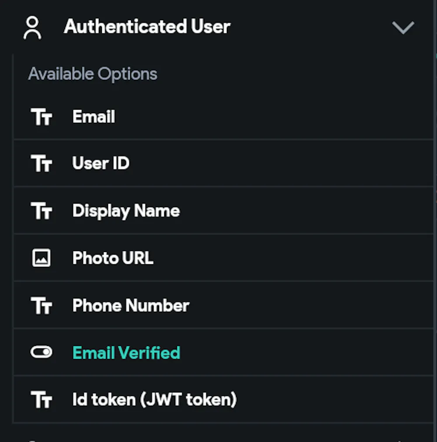The height and width of the screenshot is (442, 437).
Task: Click the cut-off icon below the options list
Action: point(32,439)
